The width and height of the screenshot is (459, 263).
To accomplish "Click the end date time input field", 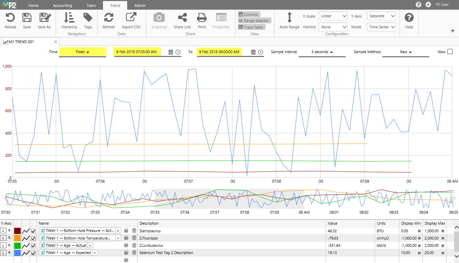I will tap(219, 52).
